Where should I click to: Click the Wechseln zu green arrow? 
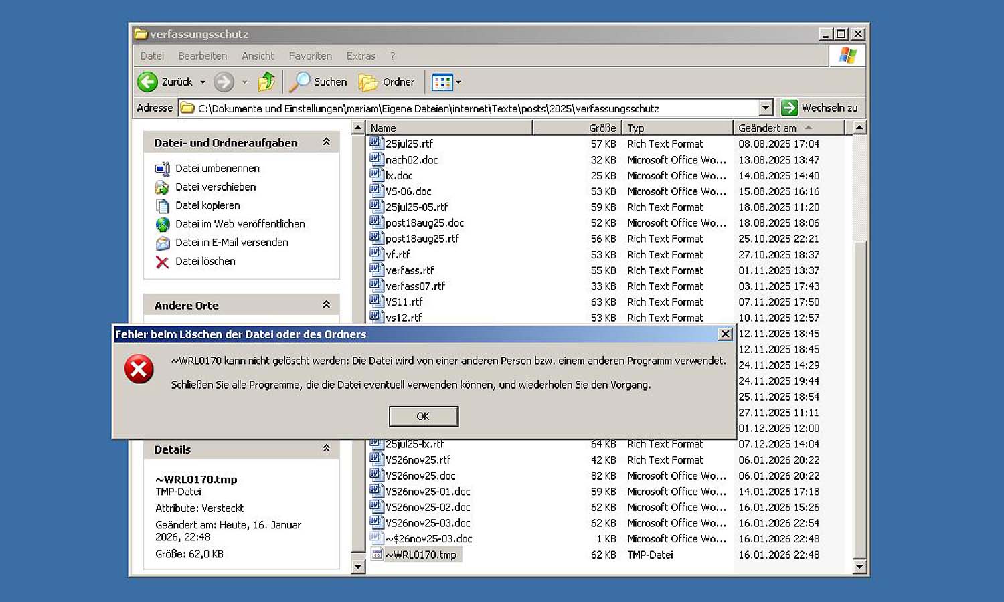790,108
